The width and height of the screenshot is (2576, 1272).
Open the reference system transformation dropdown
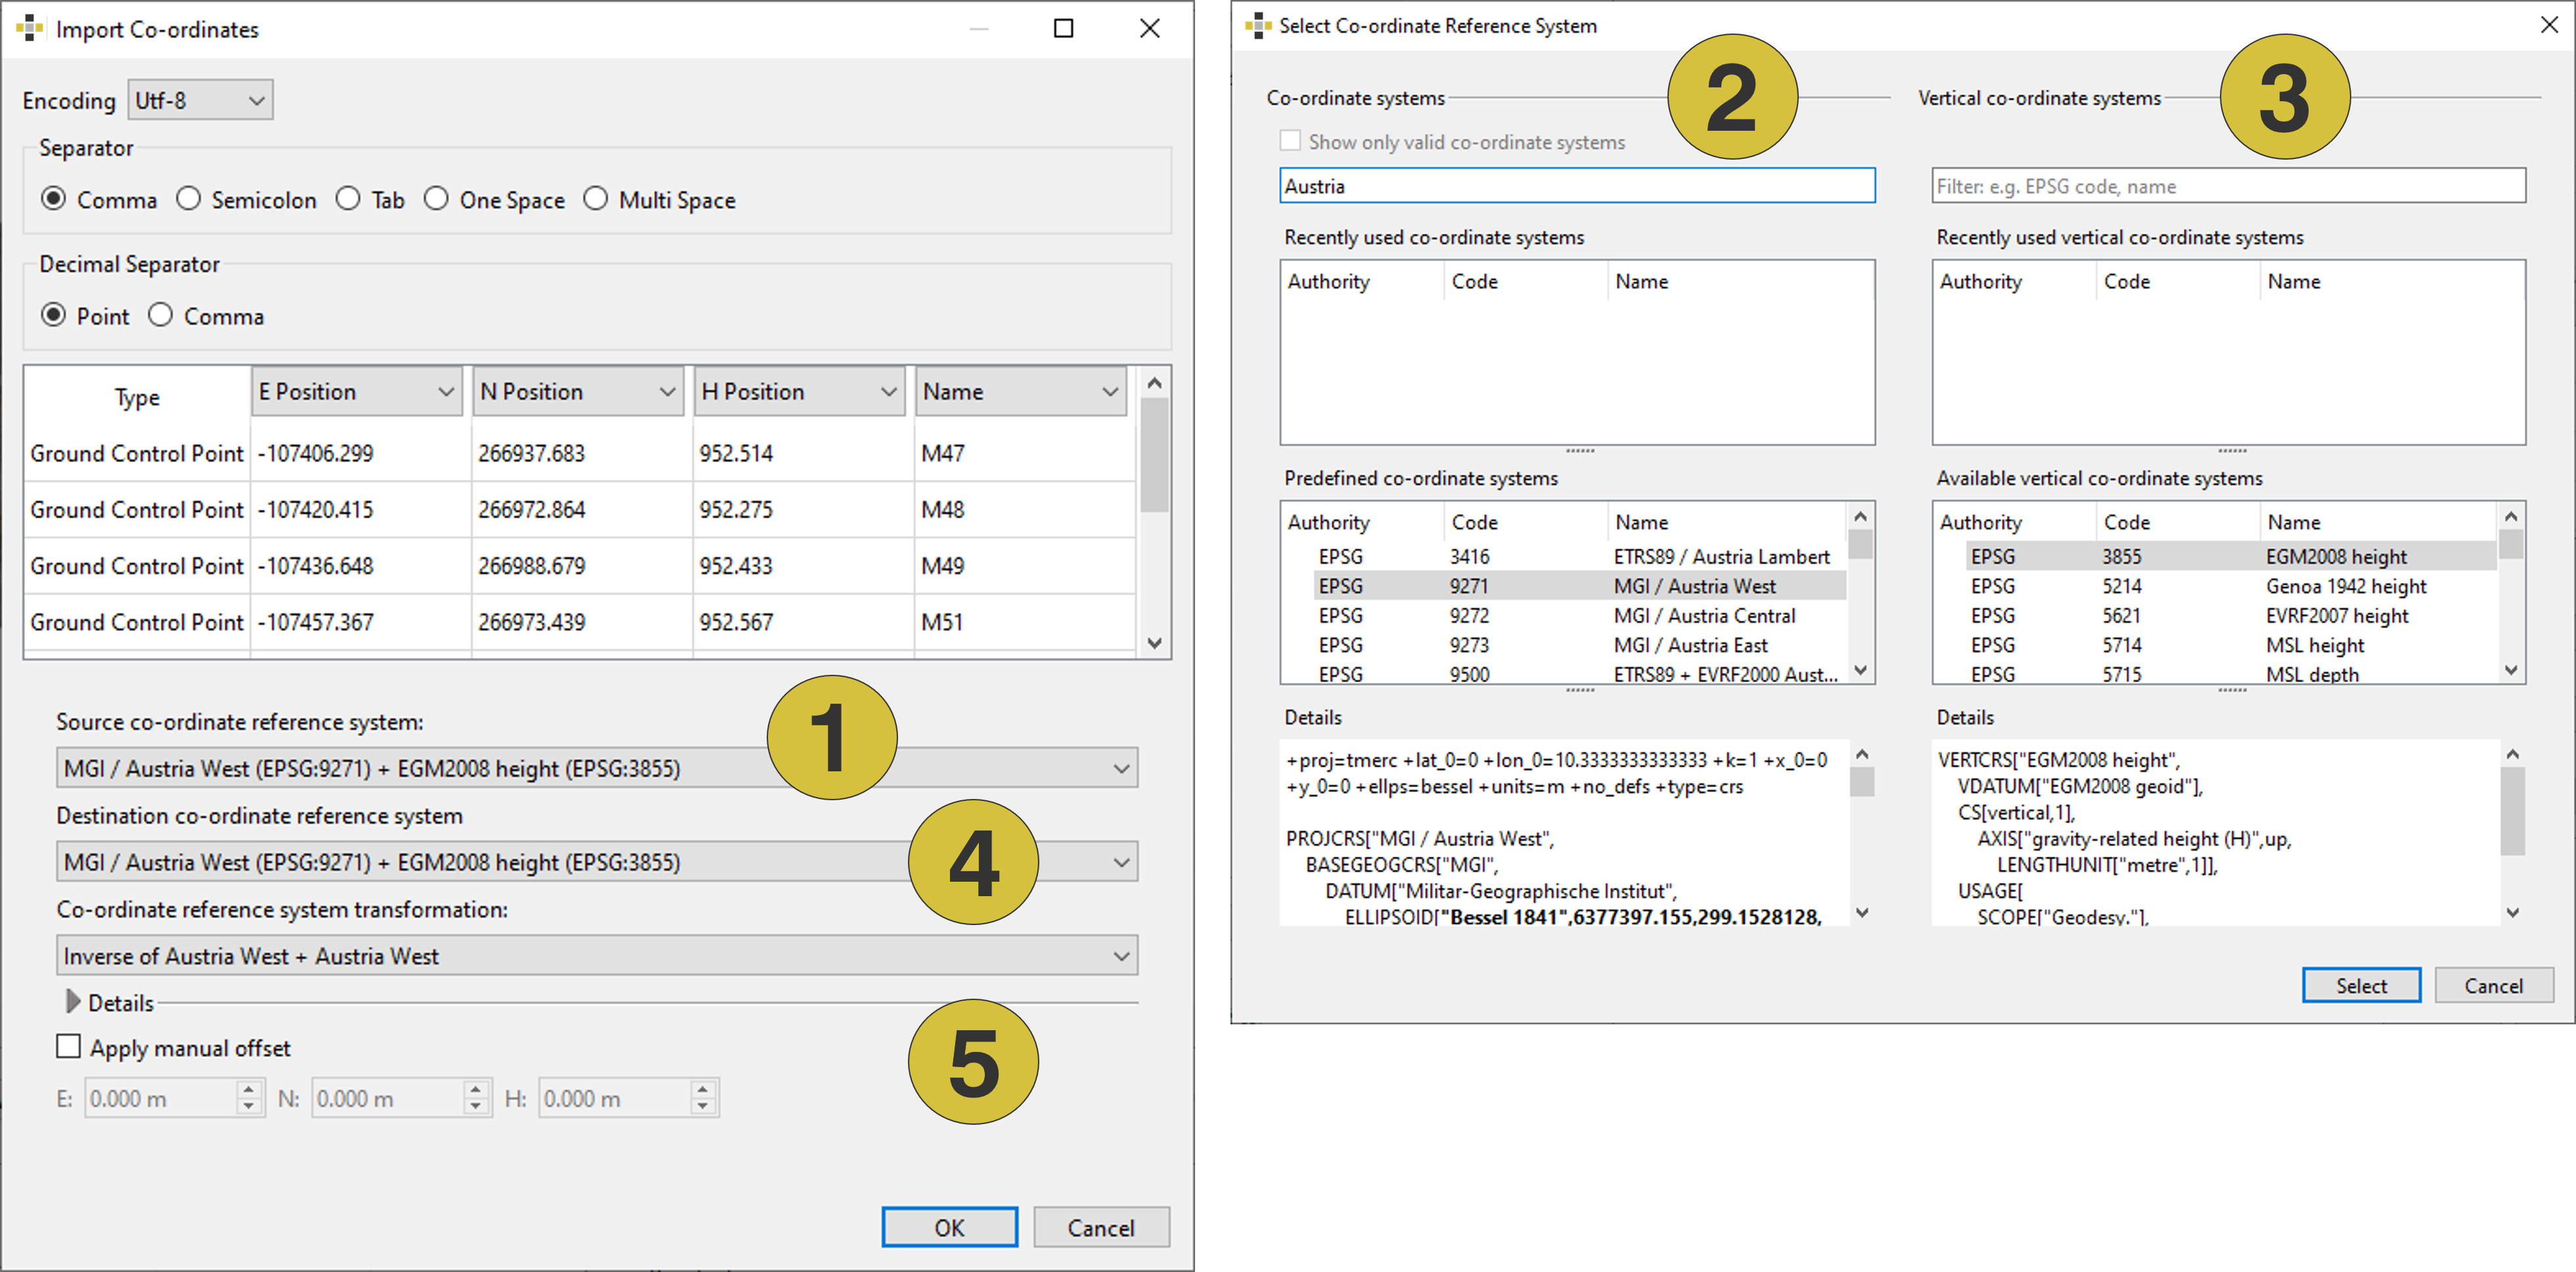click(x=597, y=956)
